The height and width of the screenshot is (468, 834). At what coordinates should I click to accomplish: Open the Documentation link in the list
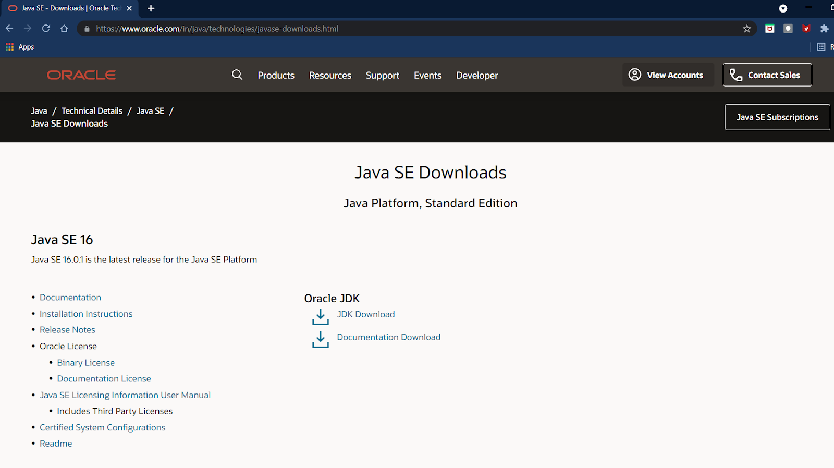(70, 298)
